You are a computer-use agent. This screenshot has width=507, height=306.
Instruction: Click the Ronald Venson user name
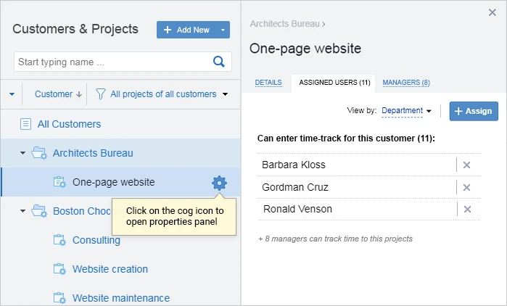(x=297, y=209)
